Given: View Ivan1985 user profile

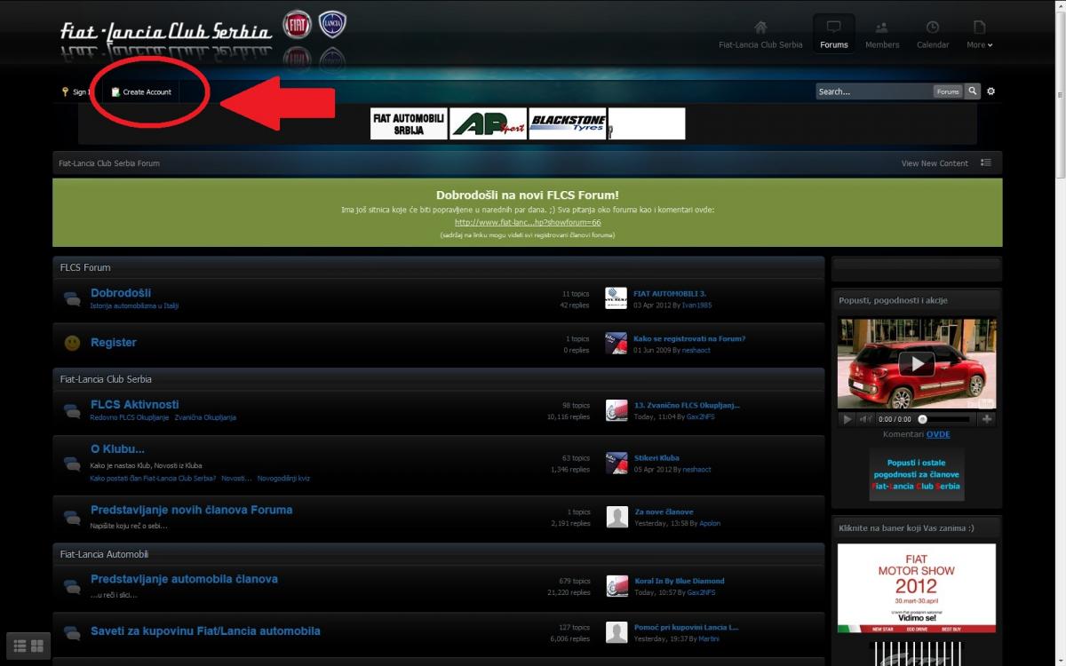Looking at the screenshot, I should [x=696, y=305].
